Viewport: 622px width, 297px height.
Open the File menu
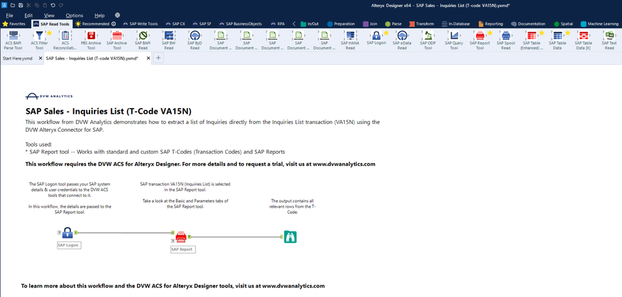point(10,15)
